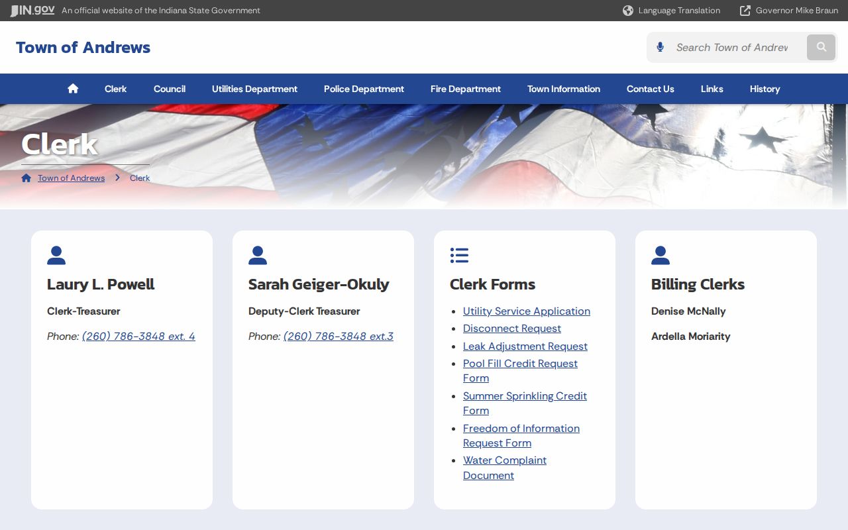Viewport: 848px width, 530px height.
Task: Open the Governor Mike Braun link
Action: point(797,11)
